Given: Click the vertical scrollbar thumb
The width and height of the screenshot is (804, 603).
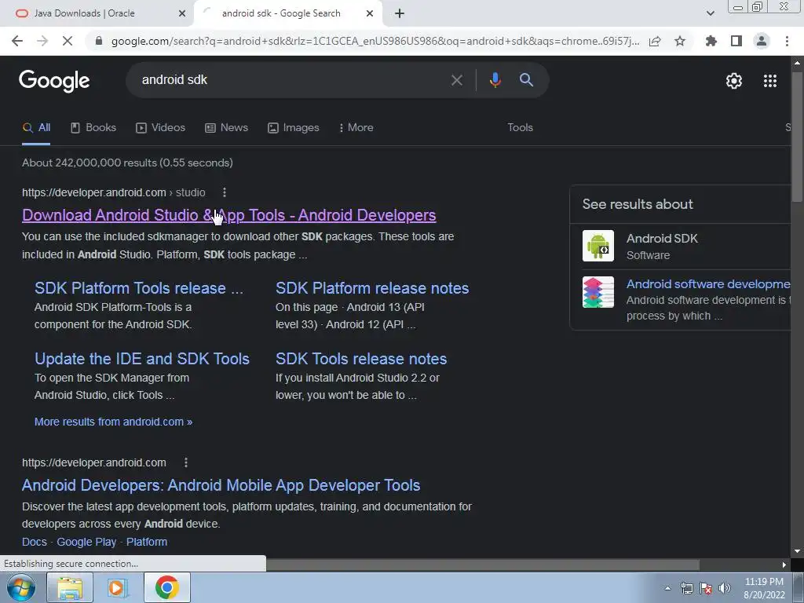Looking at the screenshot, I should tap(797, 135).
